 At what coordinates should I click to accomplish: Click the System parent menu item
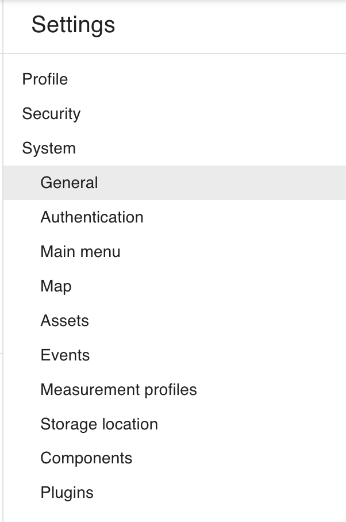(x=49, y=148)
